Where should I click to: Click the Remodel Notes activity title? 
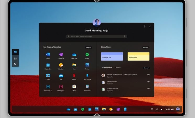pos(112,81)
